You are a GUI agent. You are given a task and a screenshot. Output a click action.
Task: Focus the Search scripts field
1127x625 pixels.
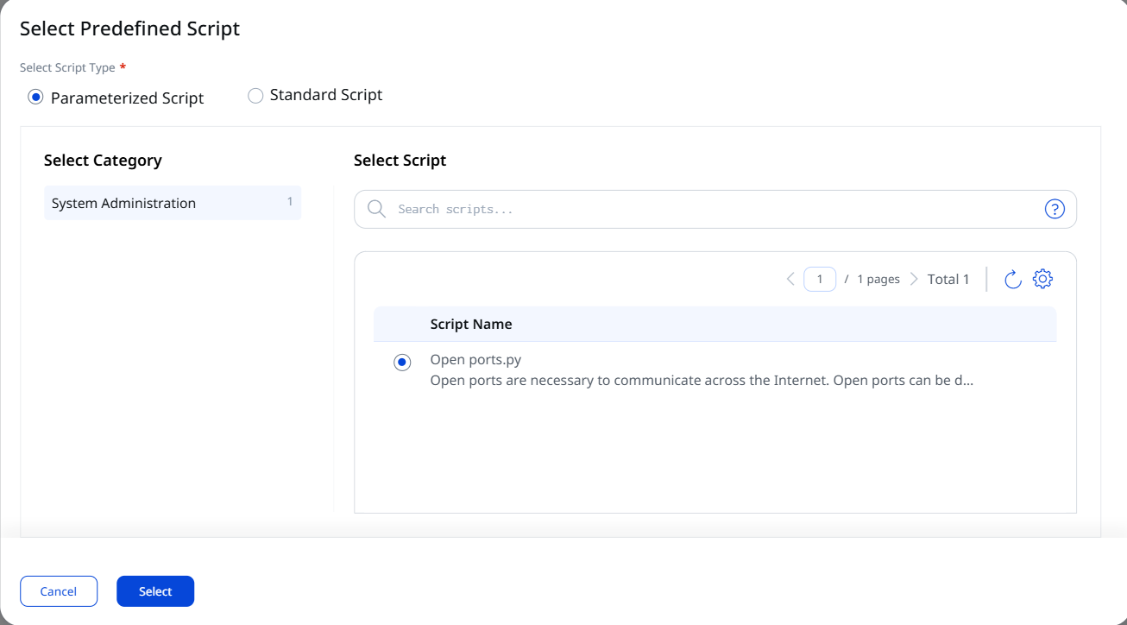pos(715,209)
